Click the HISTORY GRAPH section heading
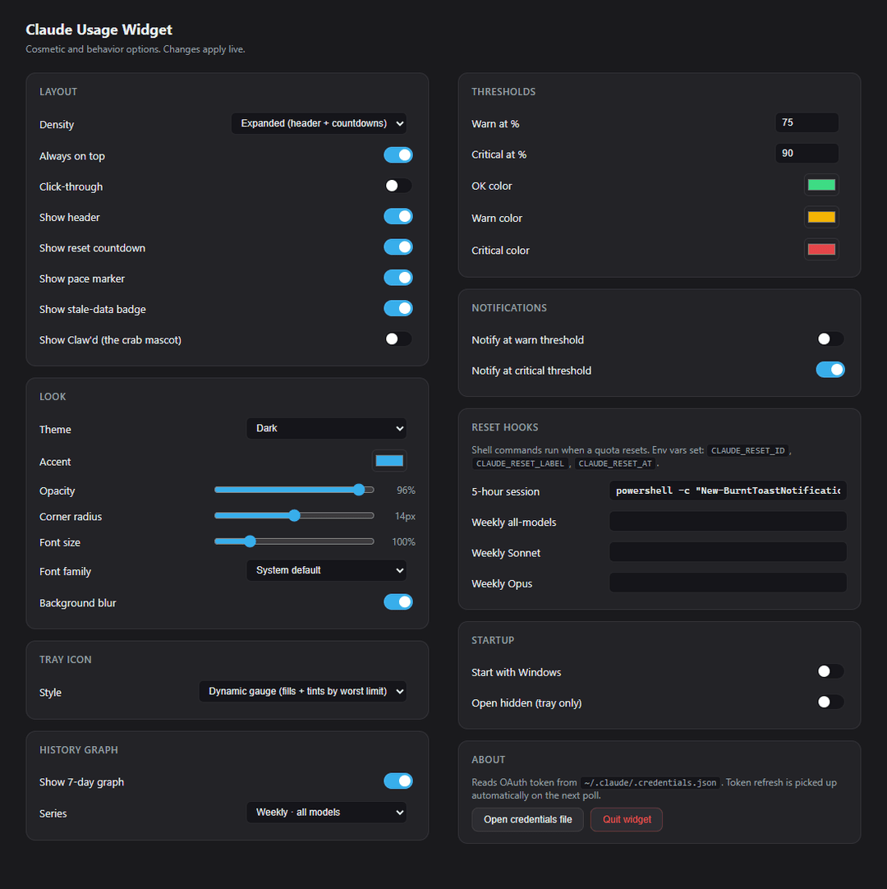 coord(79,750)
